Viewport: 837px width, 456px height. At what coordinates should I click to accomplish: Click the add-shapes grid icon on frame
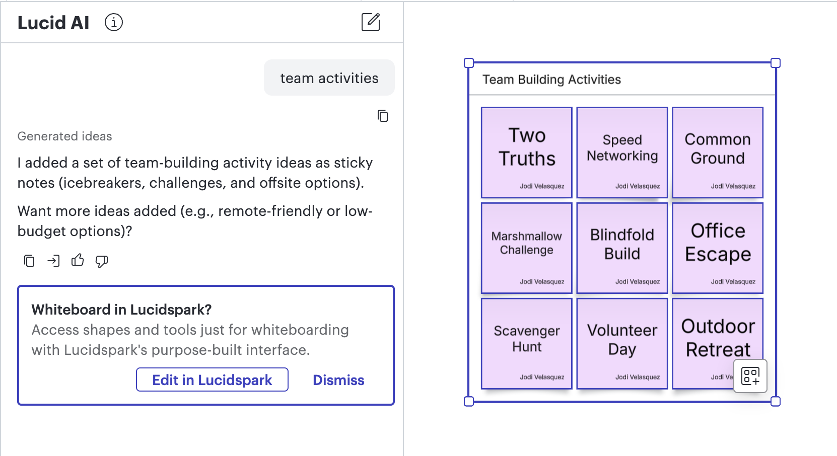coord(750,376)
